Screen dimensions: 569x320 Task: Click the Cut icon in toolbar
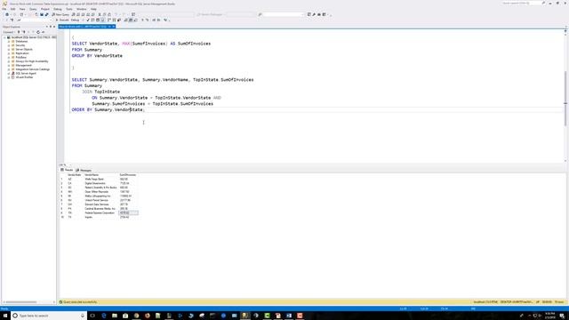[100, 14]
